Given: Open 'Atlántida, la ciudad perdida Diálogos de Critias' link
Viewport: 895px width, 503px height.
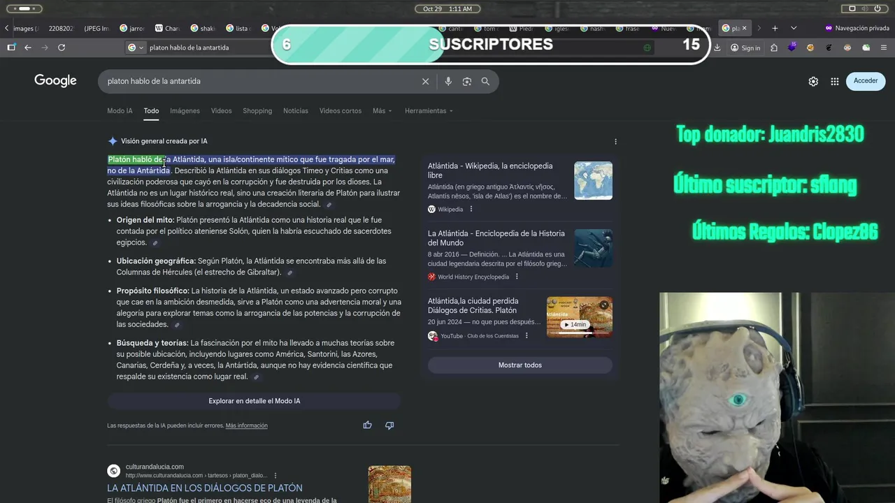Looking at the screenshot, I should pos(473,305).
